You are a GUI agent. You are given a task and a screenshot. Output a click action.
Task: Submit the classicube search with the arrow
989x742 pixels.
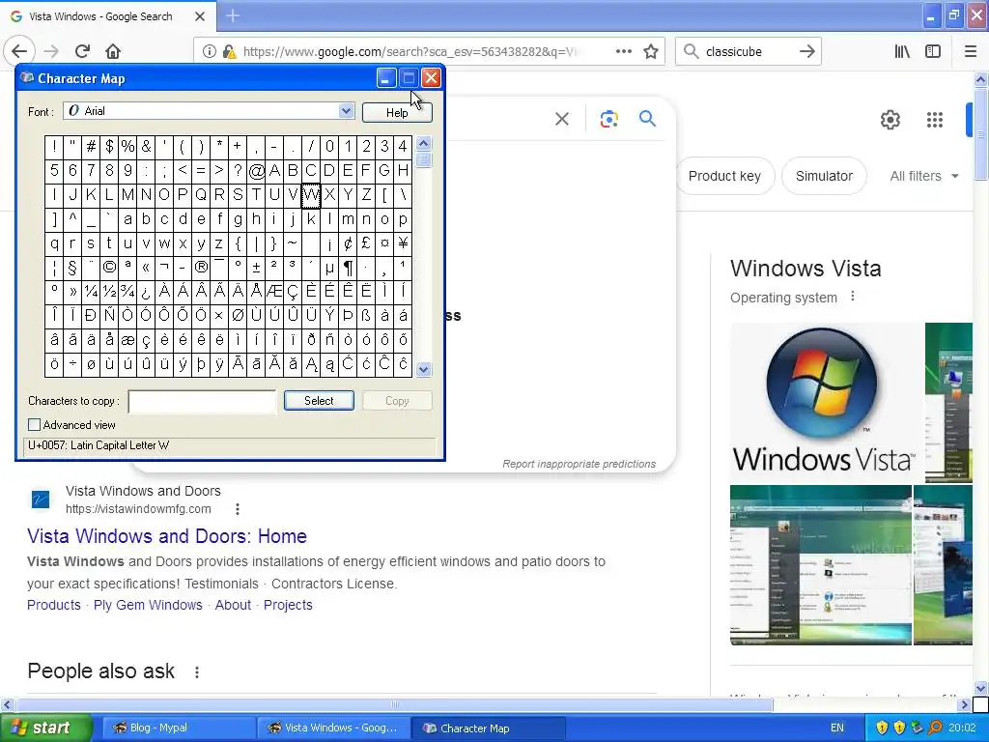pyautogui.click(x=806, y=51)
